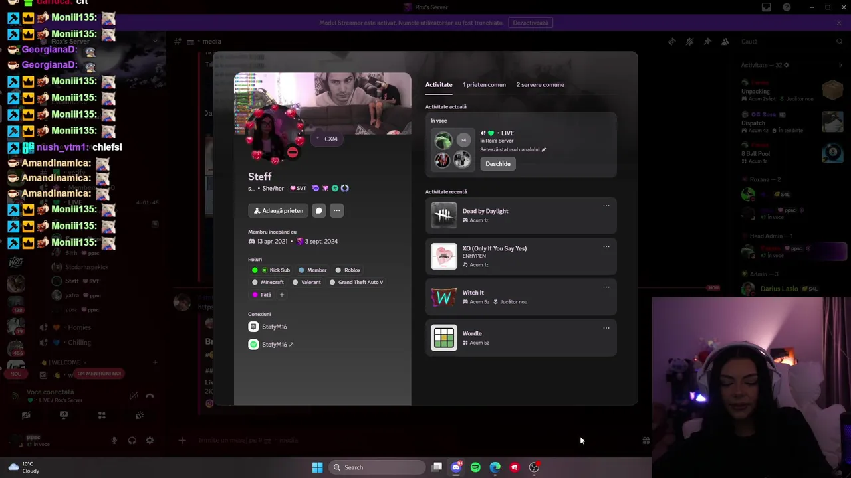The image size is (851, 478).
Task: Switch to the Activitate tab
Action: (439, 84)
